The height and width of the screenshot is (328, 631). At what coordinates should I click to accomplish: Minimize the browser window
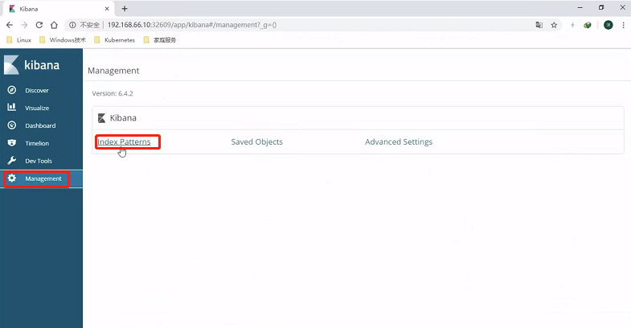click(x=580, y=8)
